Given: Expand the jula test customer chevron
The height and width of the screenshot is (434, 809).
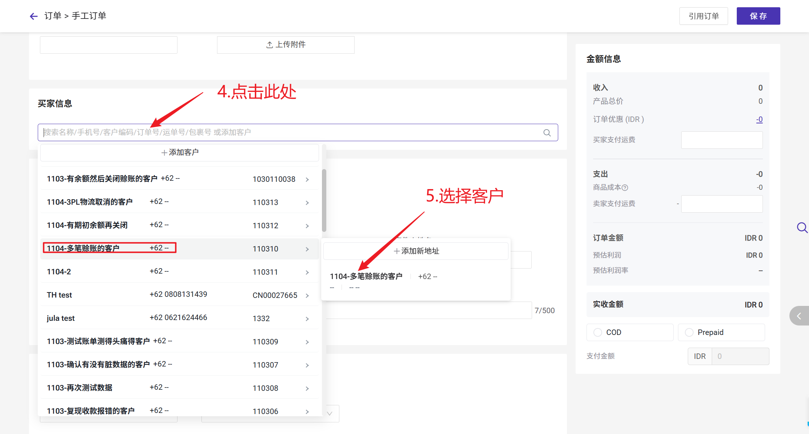Looking at the screenshot, I should pos(307,319).
